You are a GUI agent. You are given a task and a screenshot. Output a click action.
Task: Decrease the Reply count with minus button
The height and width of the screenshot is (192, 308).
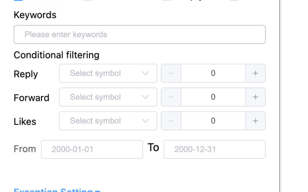pyautogui.click(x=171, y=73)
